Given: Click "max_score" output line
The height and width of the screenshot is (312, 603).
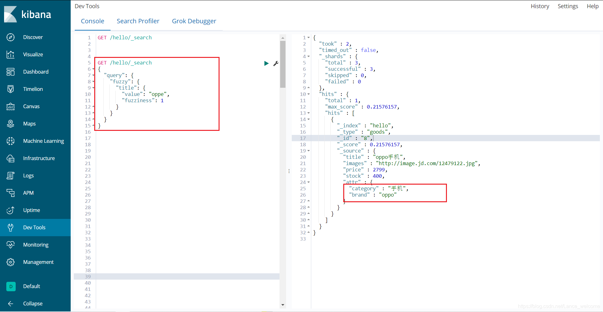Looking at the screenshot, I should 362,107.
